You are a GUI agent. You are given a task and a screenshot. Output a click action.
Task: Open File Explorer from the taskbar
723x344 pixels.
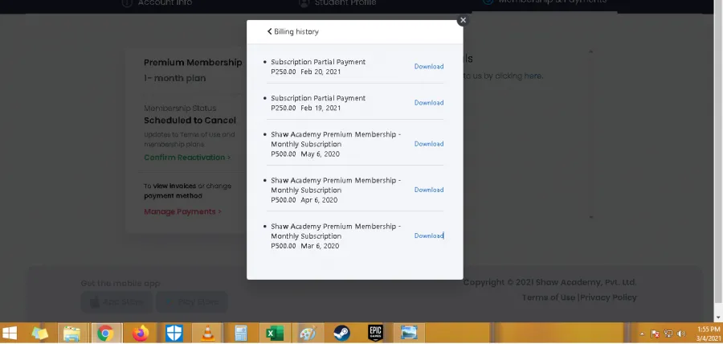71,333
